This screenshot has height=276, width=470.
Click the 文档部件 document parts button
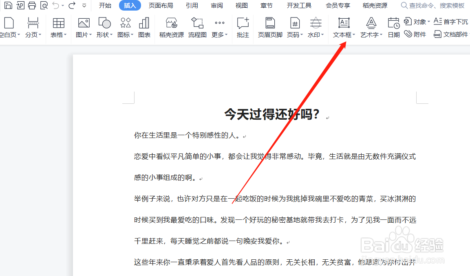[x=451, y=35]
